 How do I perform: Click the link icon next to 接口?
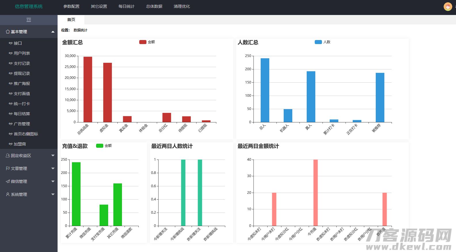coord(11,43)
